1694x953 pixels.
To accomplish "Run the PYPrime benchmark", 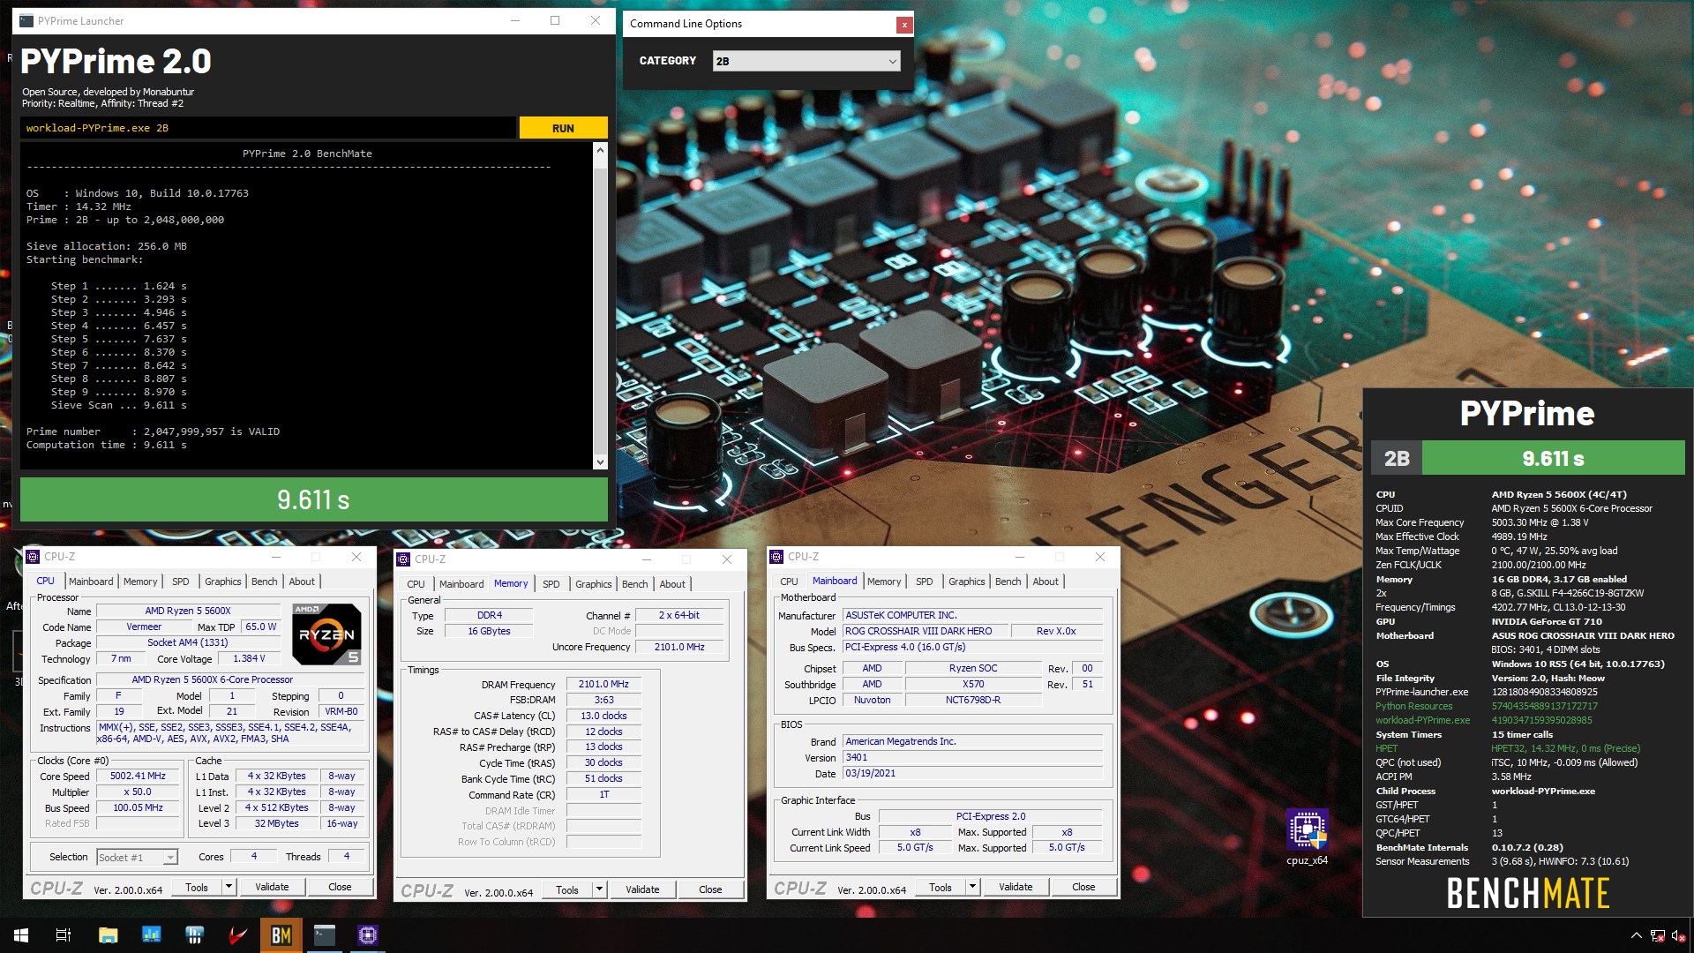I will [563, 128].
